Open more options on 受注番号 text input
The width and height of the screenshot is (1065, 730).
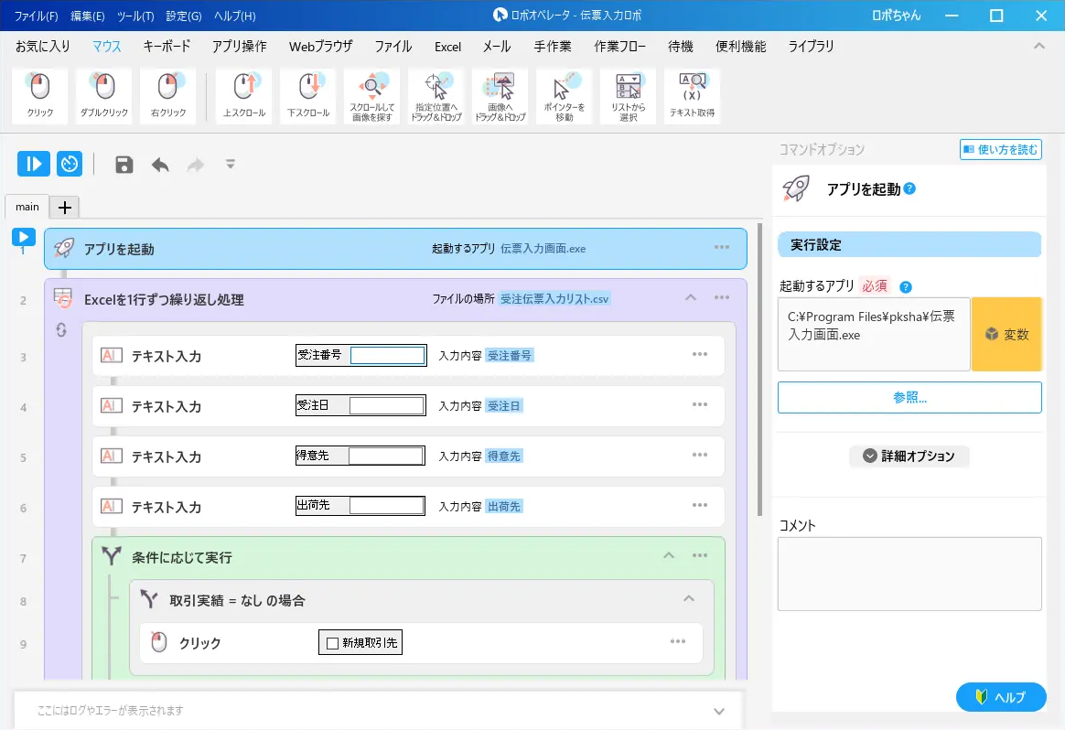[x=700, y=354]
